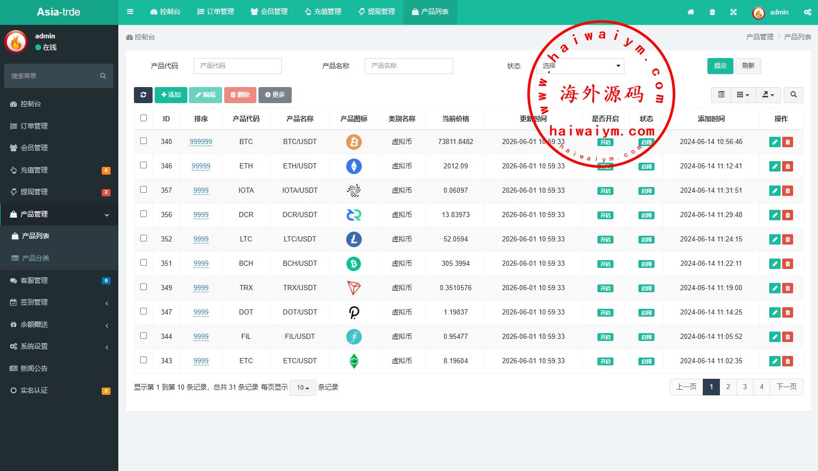Toggle the 启用 status switch for DOT row
Image resolution: width=818 pixels, height=471 pixels.
(x=646, y=313)
